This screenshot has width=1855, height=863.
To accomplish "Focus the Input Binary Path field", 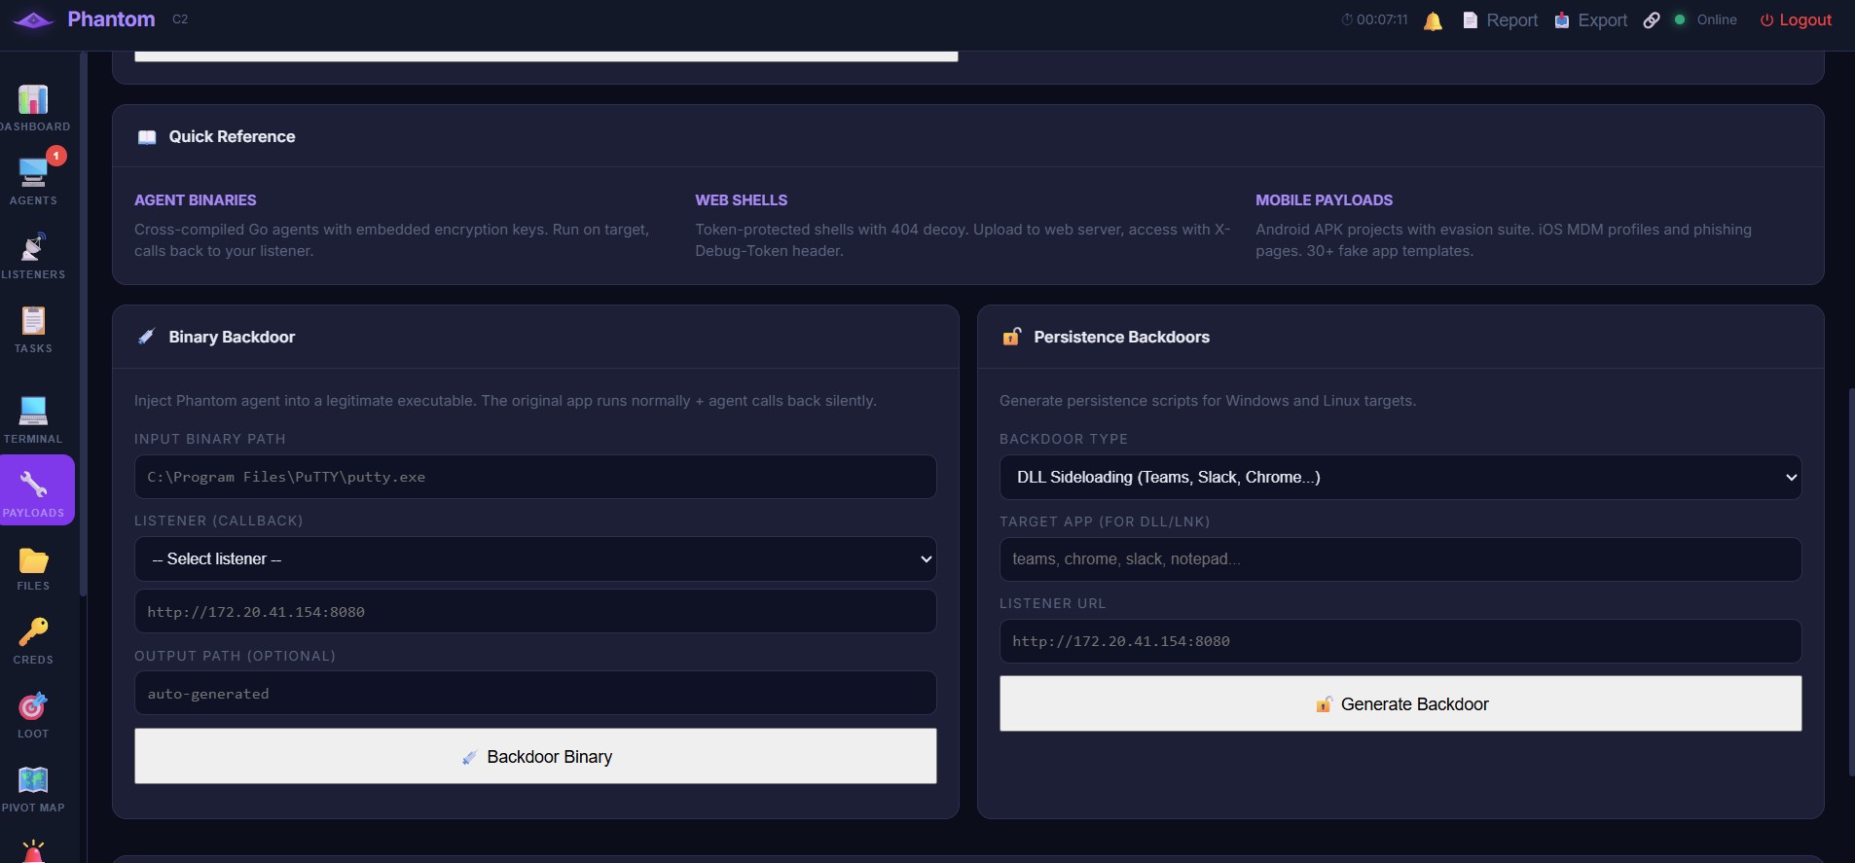I will (x=535, y=477).
